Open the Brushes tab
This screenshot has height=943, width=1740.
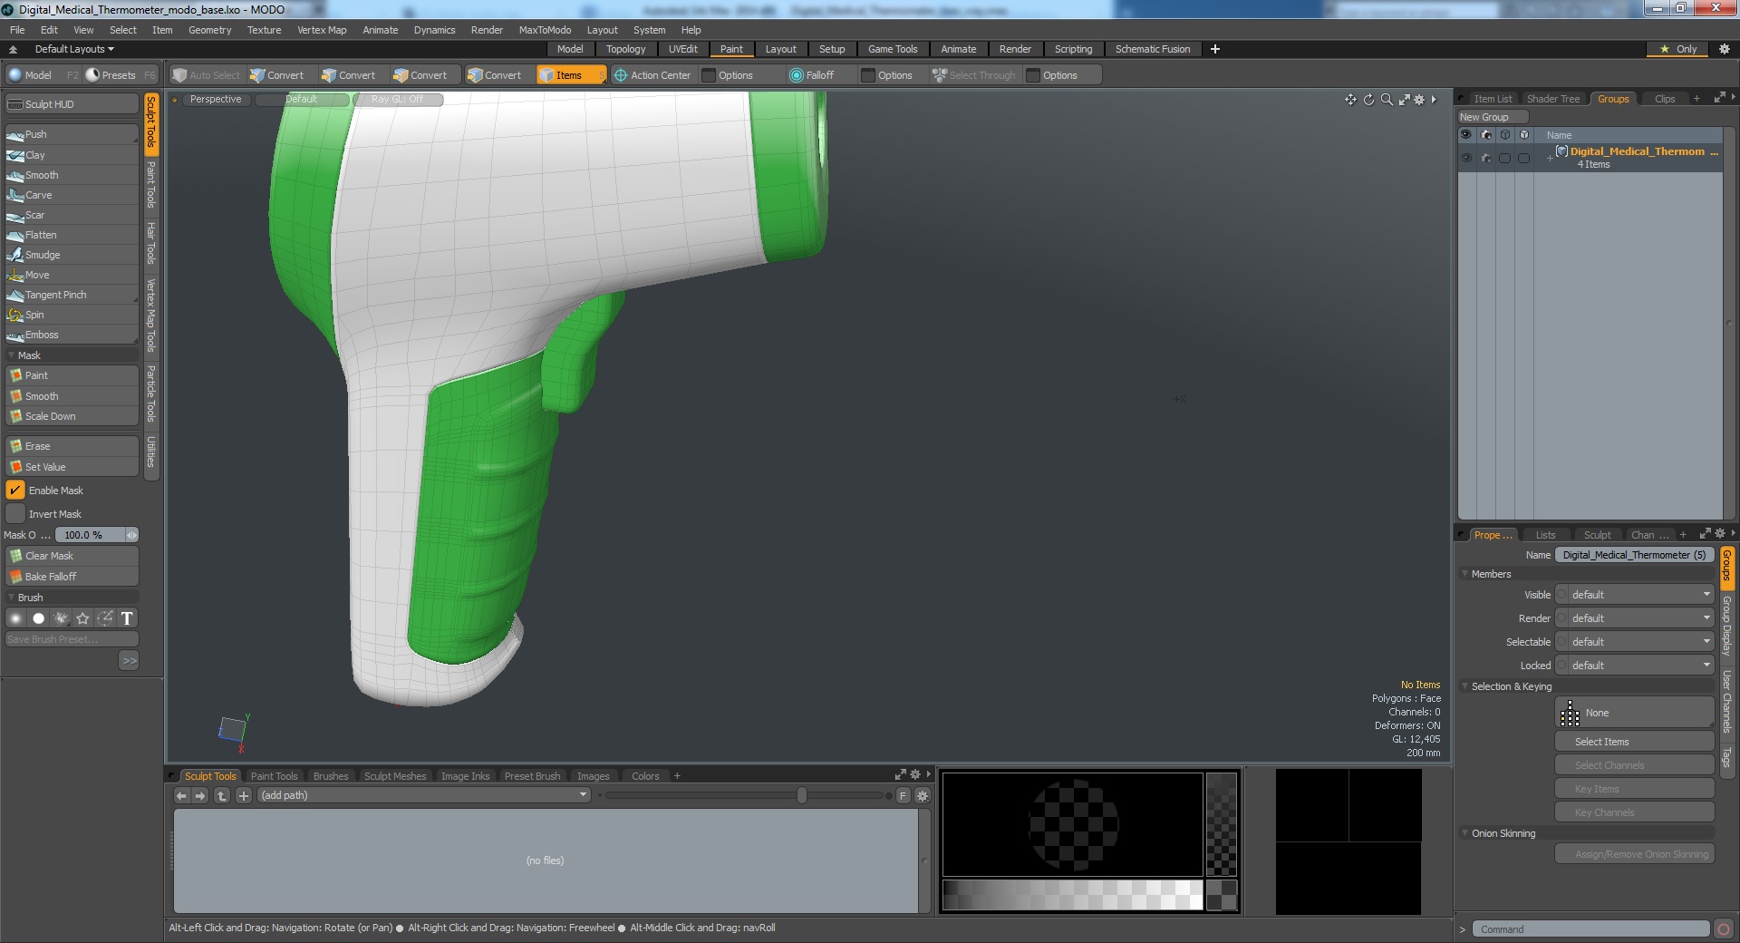pyautogui.click(x=331, y=776)
